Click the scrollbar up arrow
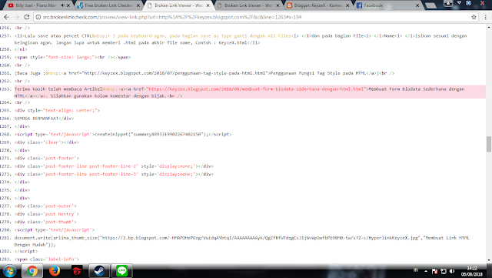This screenshot has height=278, width=492. (489, 28)
